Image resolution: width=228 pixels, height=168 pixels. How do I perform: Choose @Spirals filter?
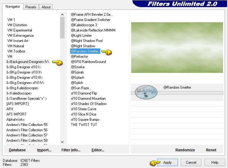click(77, 72)
